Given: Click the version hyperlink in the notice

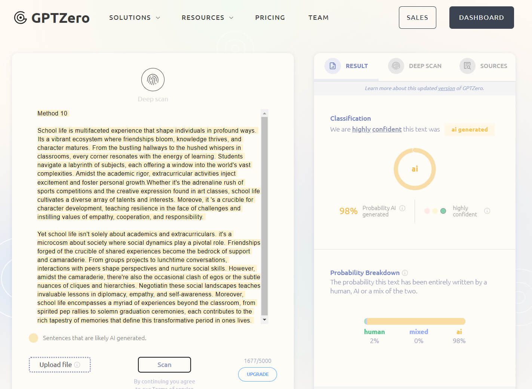Looking at the screenshot, I should pos(446,88).
